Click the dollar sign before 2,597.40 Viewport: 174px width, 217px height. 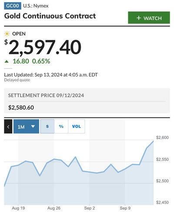6,42
